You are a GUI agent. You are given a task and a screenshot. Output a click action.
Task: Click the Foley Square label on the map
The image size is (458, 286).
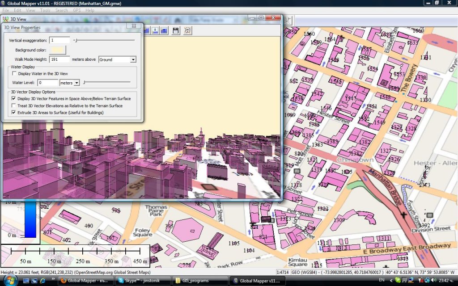pos(143,232)
